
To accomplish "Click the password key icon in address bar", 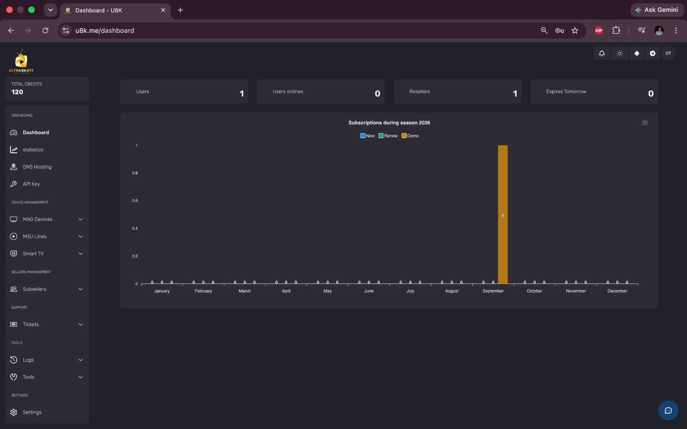I will tap(559, 30).
